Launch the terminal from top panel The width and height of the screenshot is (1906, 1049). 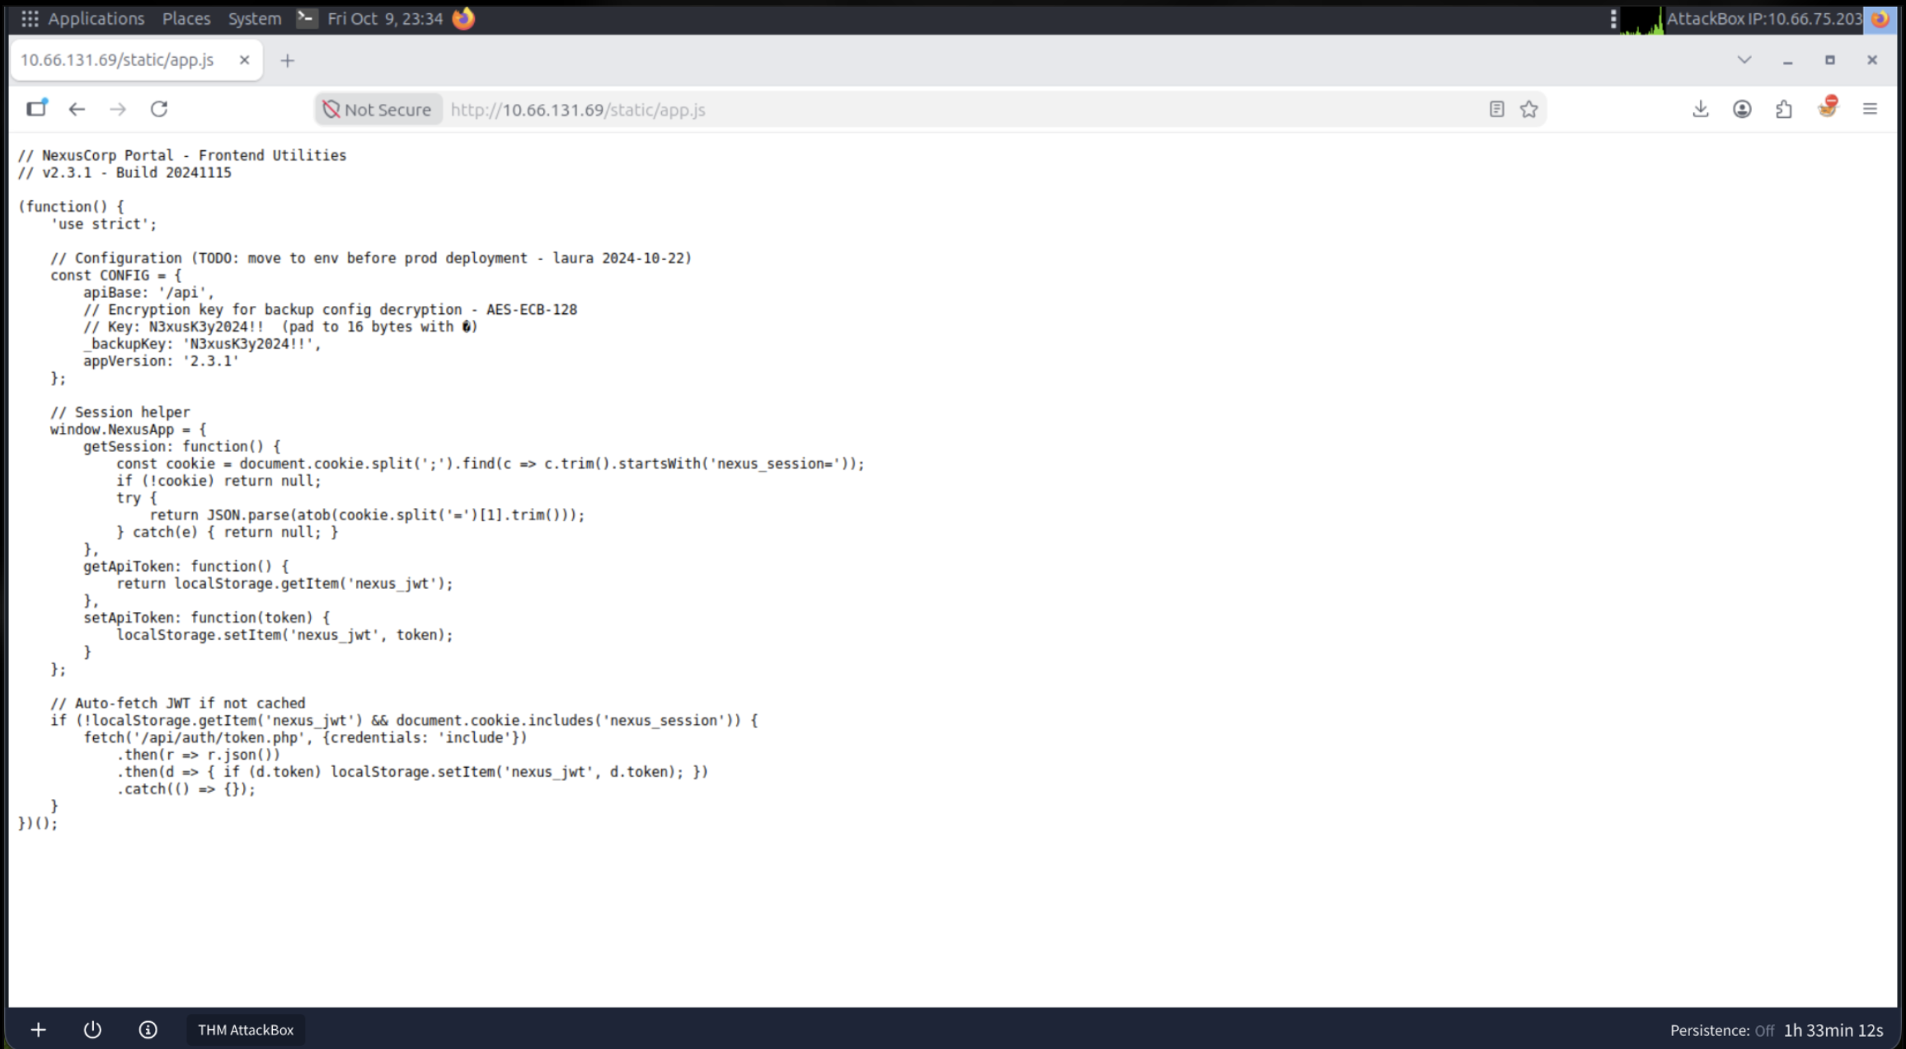point(306,18)
